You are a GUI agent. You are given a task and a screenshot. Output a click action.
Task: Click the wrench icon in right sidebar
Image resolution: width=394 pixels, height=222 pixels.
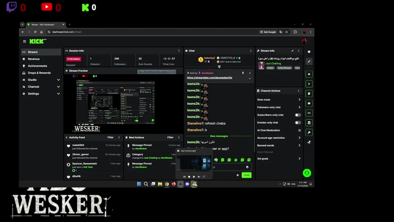coord(309,132)
